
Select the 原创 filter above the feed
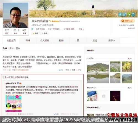11,48
